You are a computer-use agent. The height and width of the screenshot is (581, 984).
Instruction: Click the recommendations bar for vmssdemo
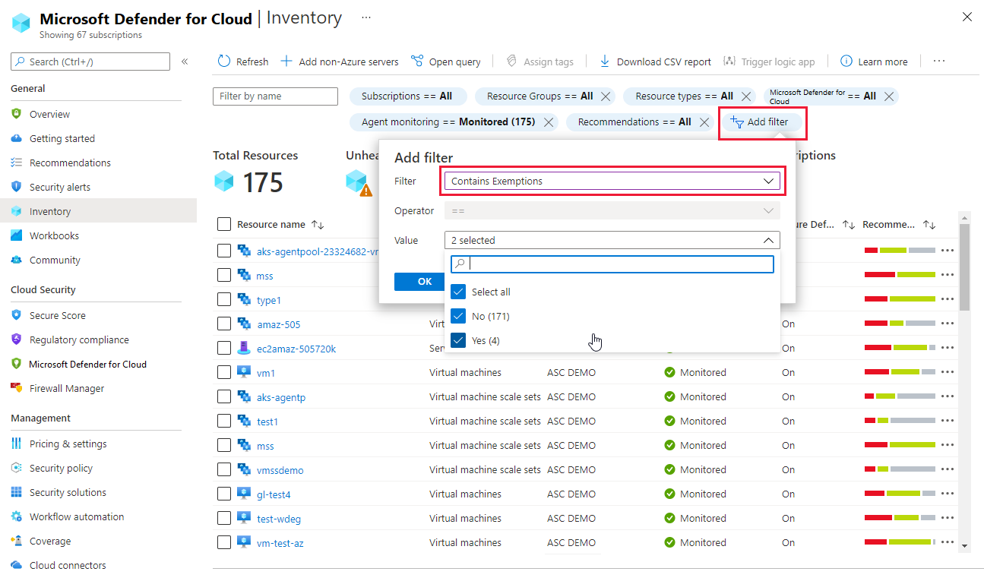[900, 469]
